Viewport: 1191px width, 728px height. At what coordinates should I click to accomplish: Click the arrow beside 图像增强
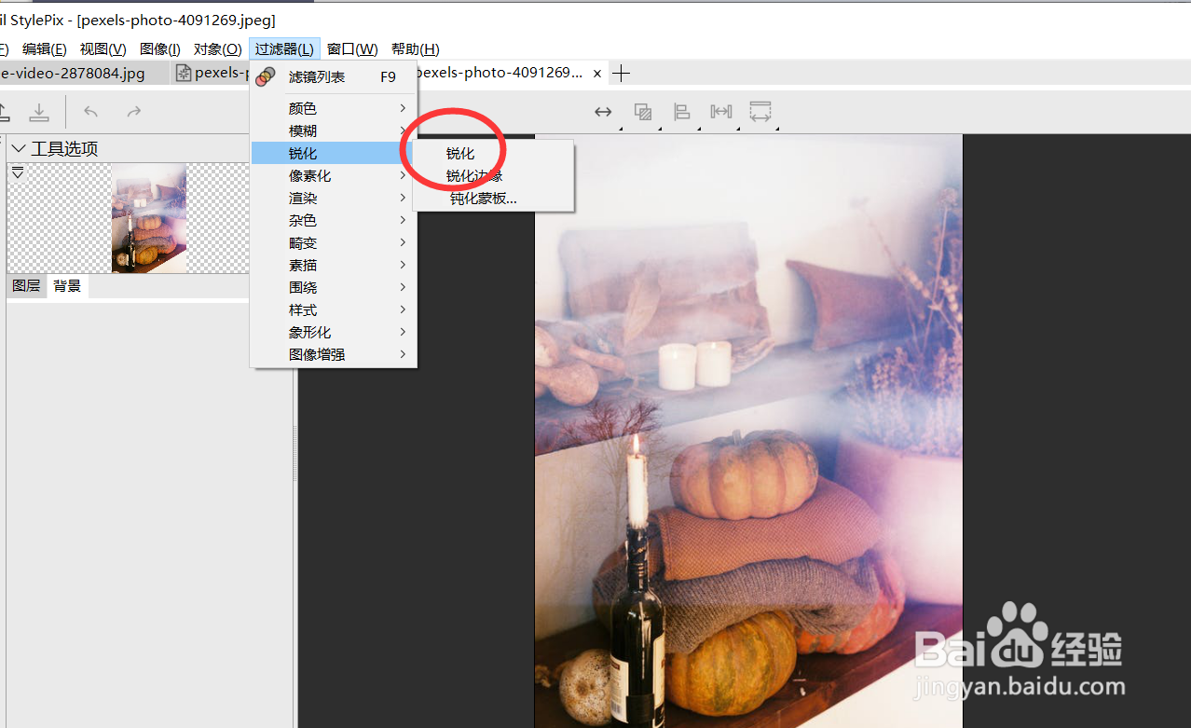pyautogui.click(x=403, y=355)
